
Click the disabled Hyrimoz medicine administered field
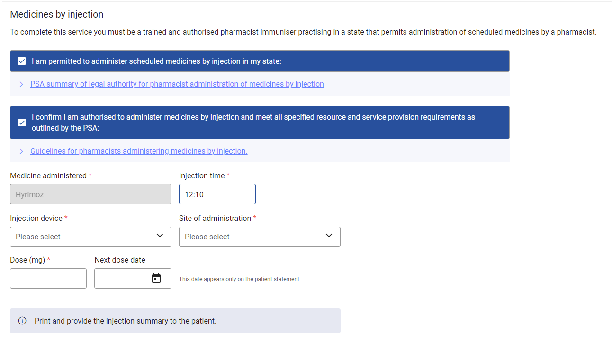tap(90, 194)
